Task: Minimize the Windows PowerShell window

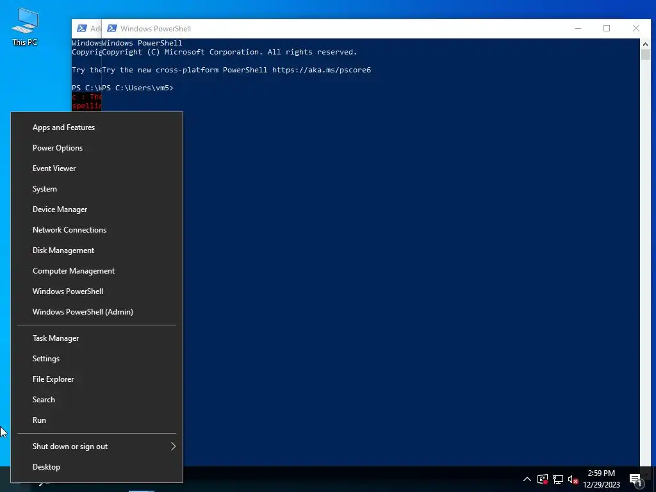Action: pyautogui.click(x=578, y=28)
